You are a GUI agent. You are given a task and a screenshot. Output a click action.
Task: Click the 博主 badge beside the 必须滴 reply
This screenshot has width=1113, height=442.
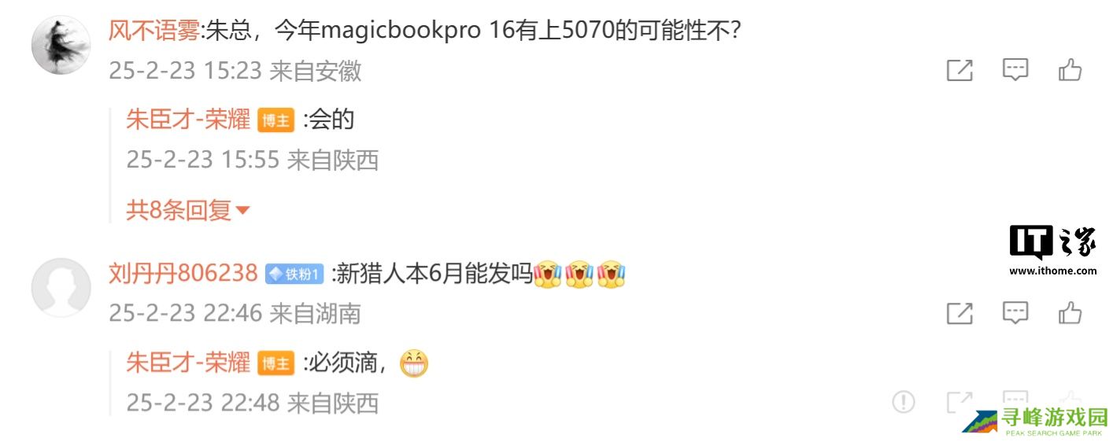tap(275, 363)
